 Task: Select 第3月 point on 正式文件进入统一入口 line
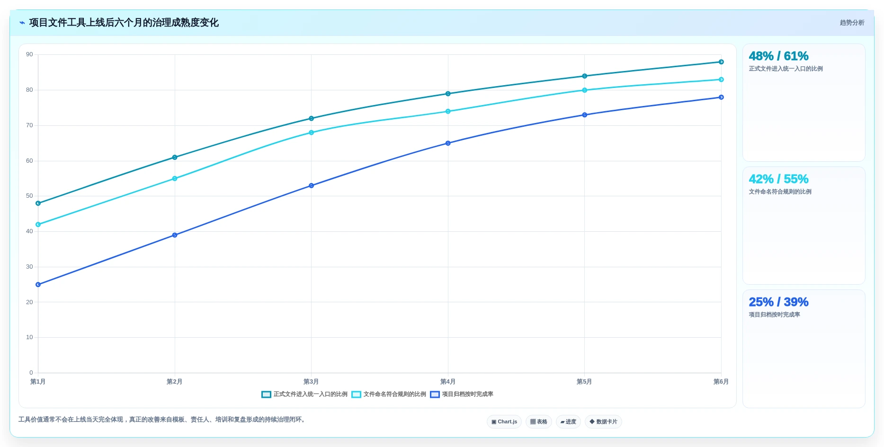pyautogui.click(x=311, y=119)
